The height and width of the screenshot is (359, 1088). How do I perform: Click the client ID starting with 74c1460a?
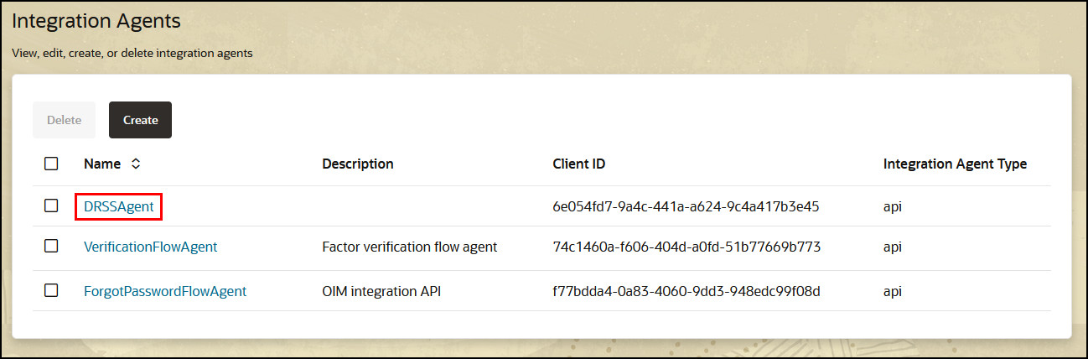pos(686,247)
